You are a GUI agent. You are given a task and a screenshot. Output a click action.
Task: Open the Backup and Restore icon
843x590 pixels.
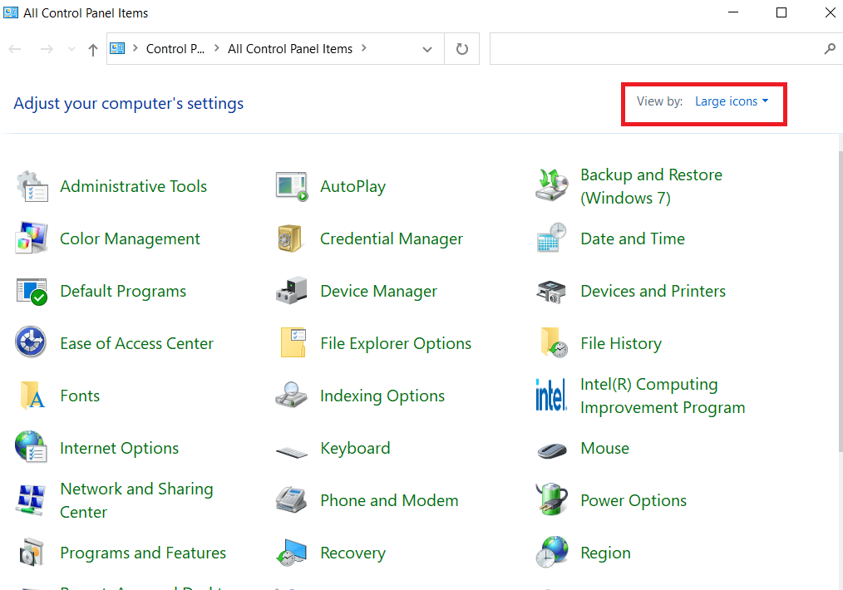pyautogui.click(x=551, y=185)
